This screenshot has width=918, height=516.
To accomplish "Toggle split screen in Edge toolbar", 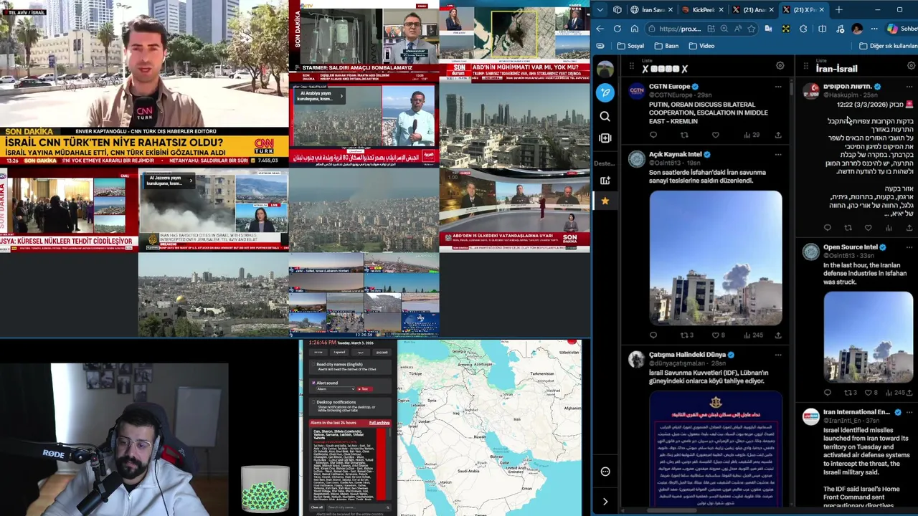I will [x=822, y=29].
